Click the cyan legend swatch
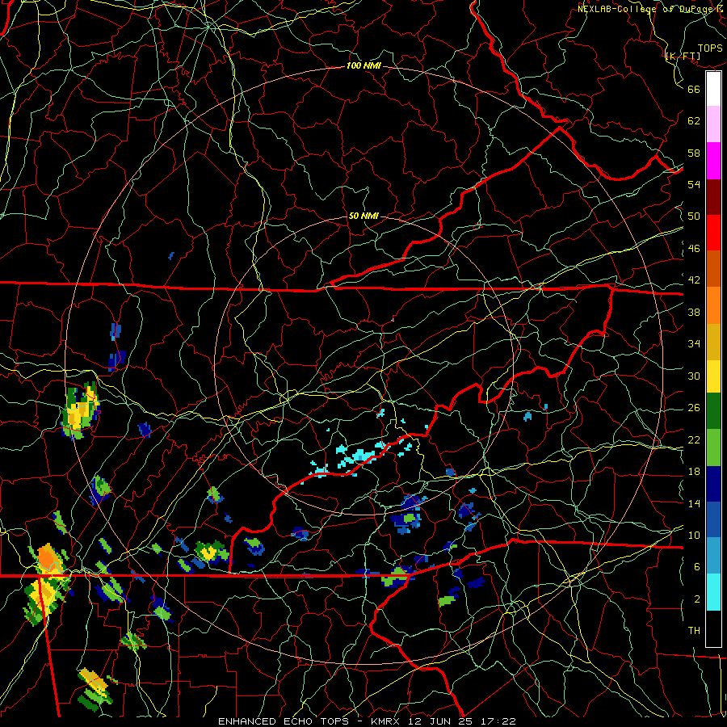Viewport: 727px width, 727px height. [x=713, y=592]
